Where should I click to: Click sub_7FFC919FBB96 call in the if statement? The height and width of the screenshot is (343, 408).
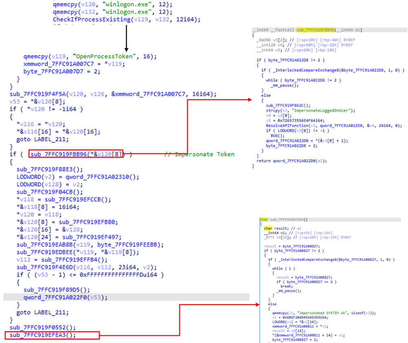click(x=76, y=154)
